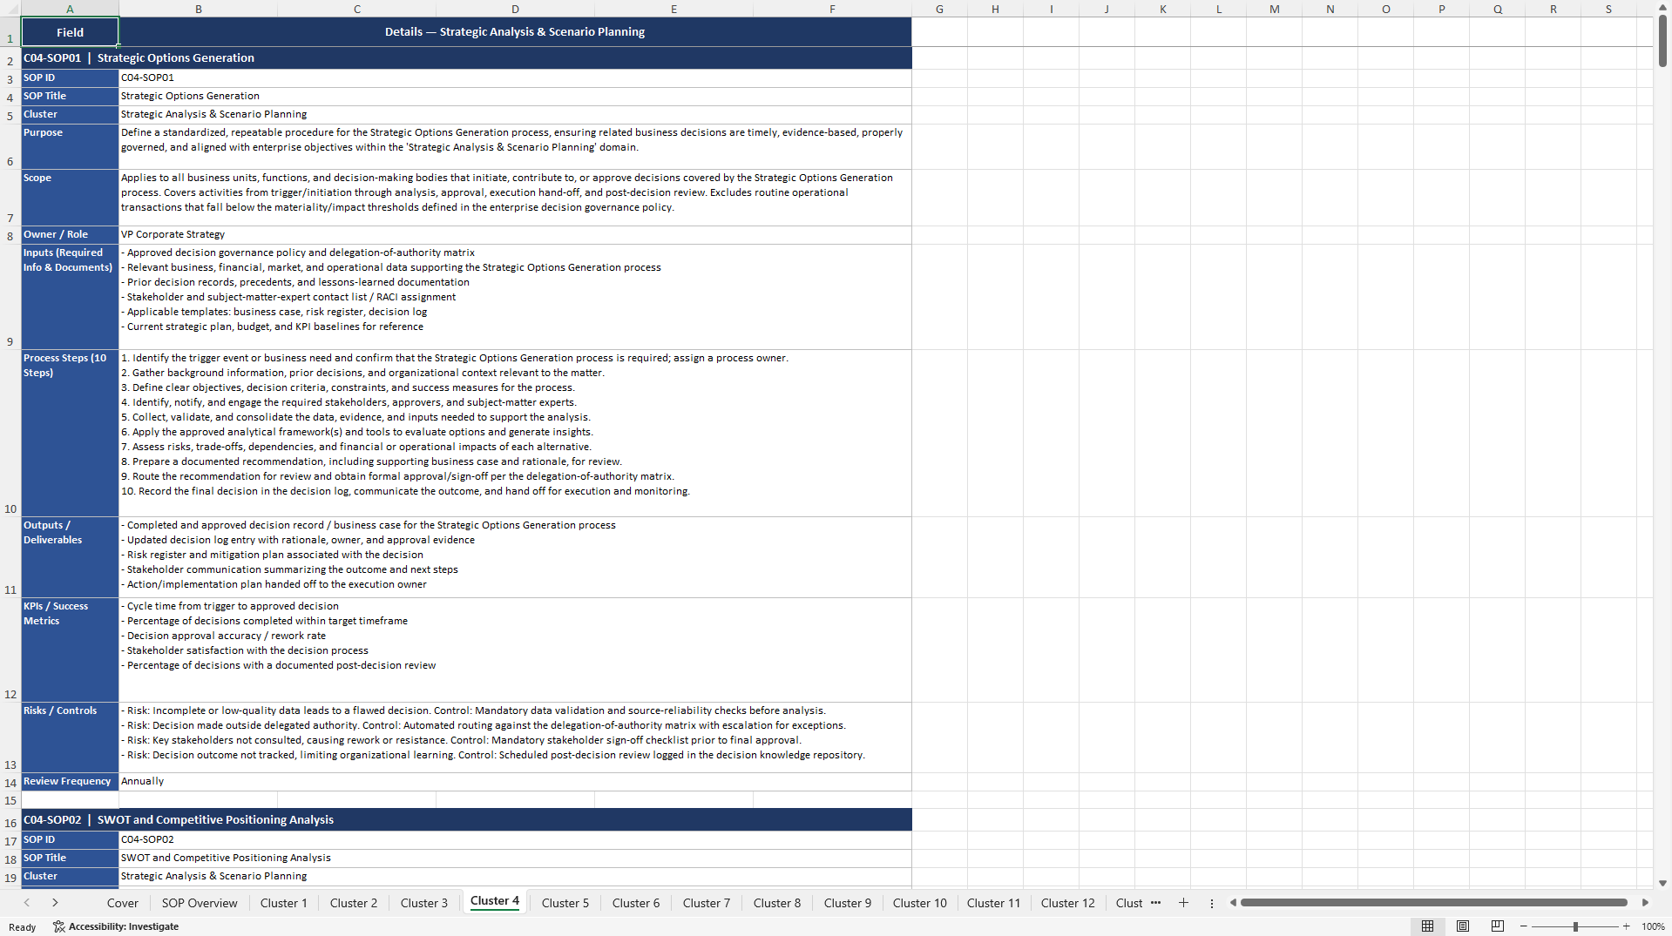Select the KPIs / Success Metrics label cell
1672x936 pixels.
70,650
